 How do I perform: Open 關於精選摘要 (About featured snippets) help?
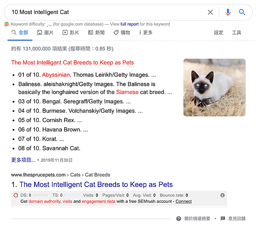point(197,219)
